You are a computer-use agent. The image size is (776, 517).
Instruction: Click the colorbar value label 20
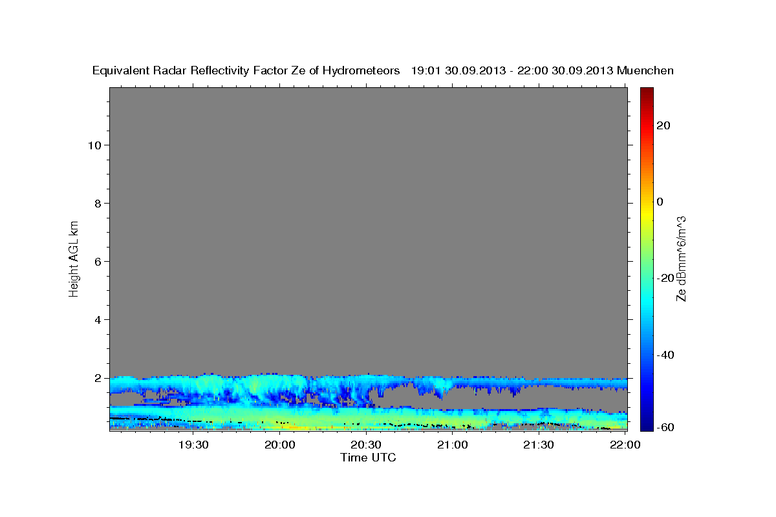[663, 125]
